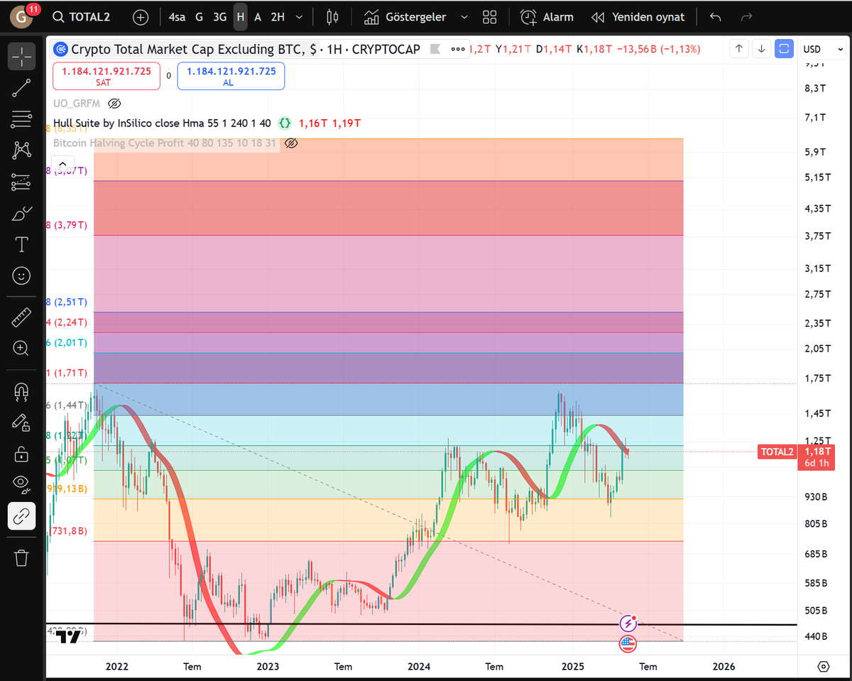852x681 pixels.
Task: Select the (2,51T) Fibonacci level label
Action: click(x=67, y=302)
